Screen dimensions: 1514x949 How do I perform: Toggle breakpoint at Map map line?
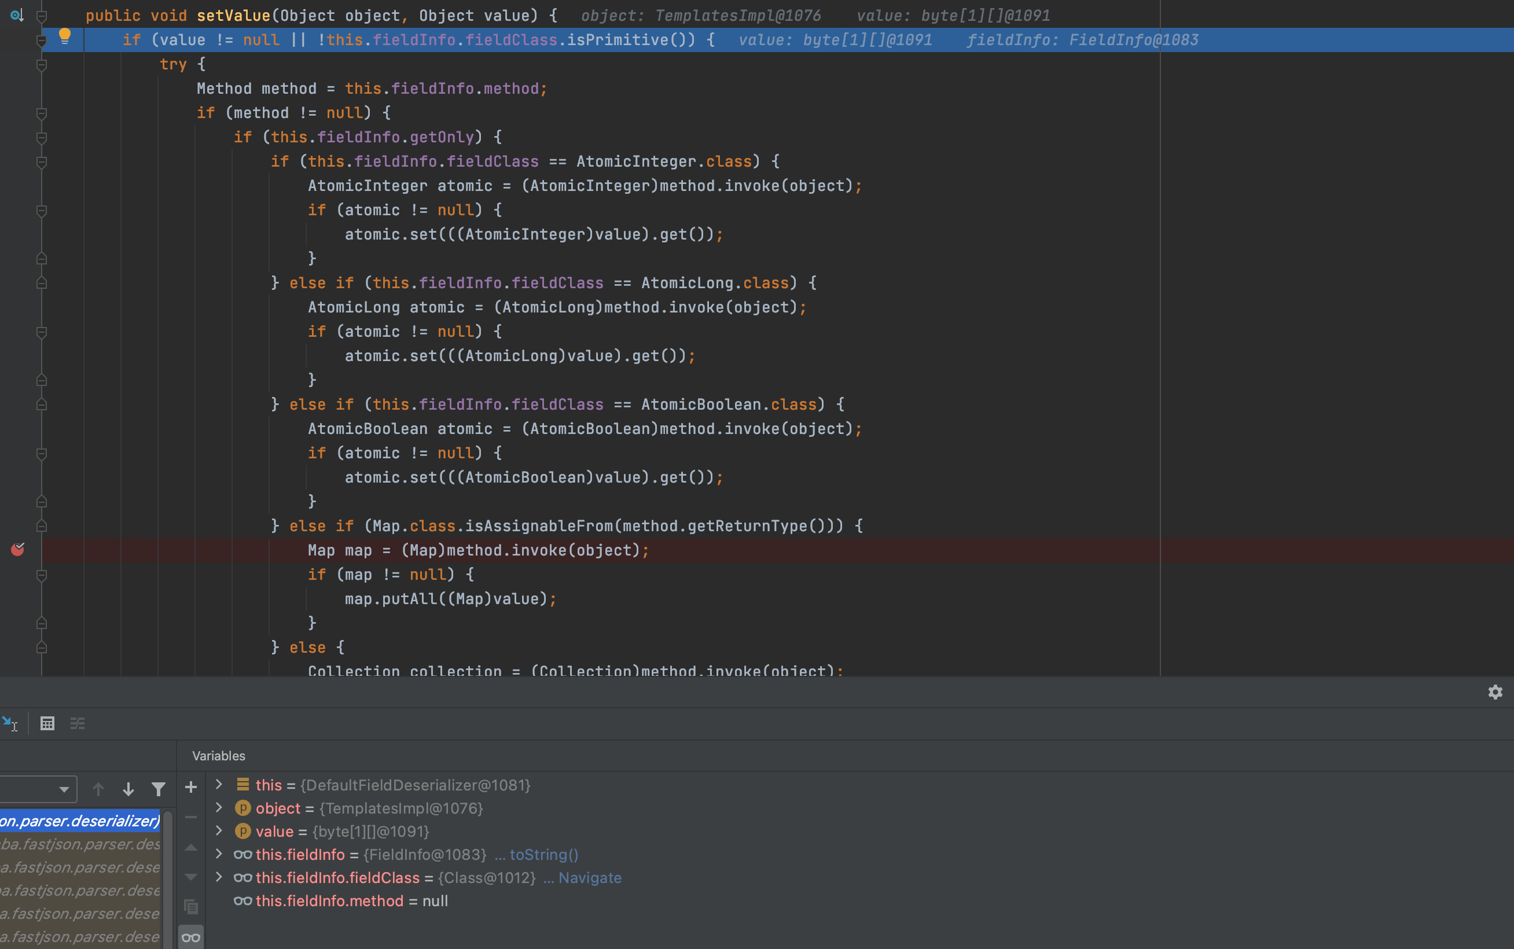pos(17,550)
